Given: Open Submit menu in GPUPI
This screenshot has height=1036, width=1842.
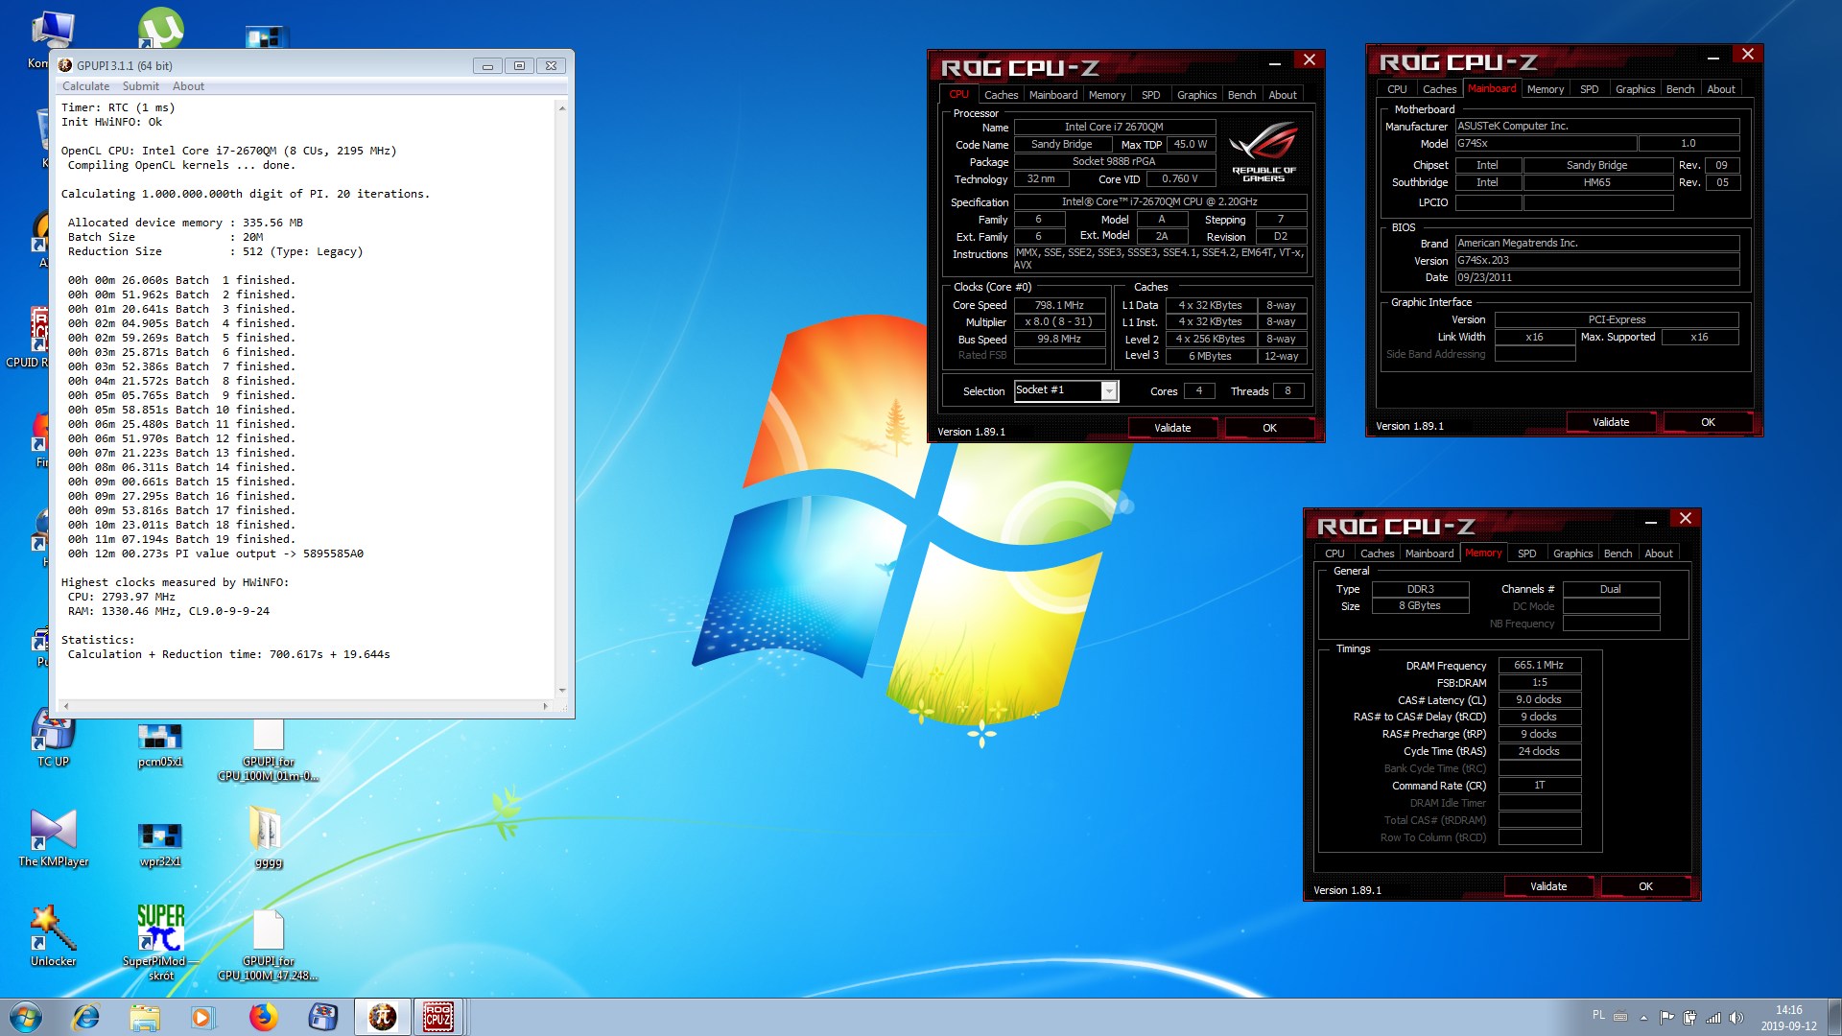Looking at the screenshot, I should pyautogui.click(x=140, y=86).
